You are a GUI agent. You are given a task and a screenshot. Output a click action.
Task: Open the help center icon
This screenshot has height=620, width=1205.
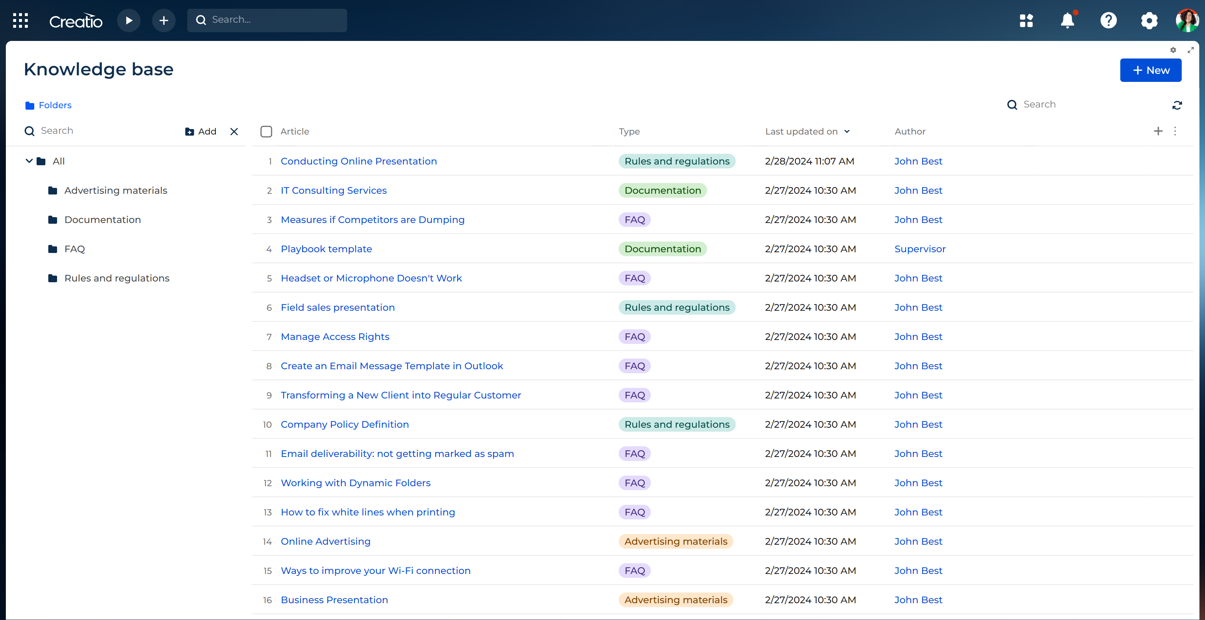click(x=1108, y=20)
